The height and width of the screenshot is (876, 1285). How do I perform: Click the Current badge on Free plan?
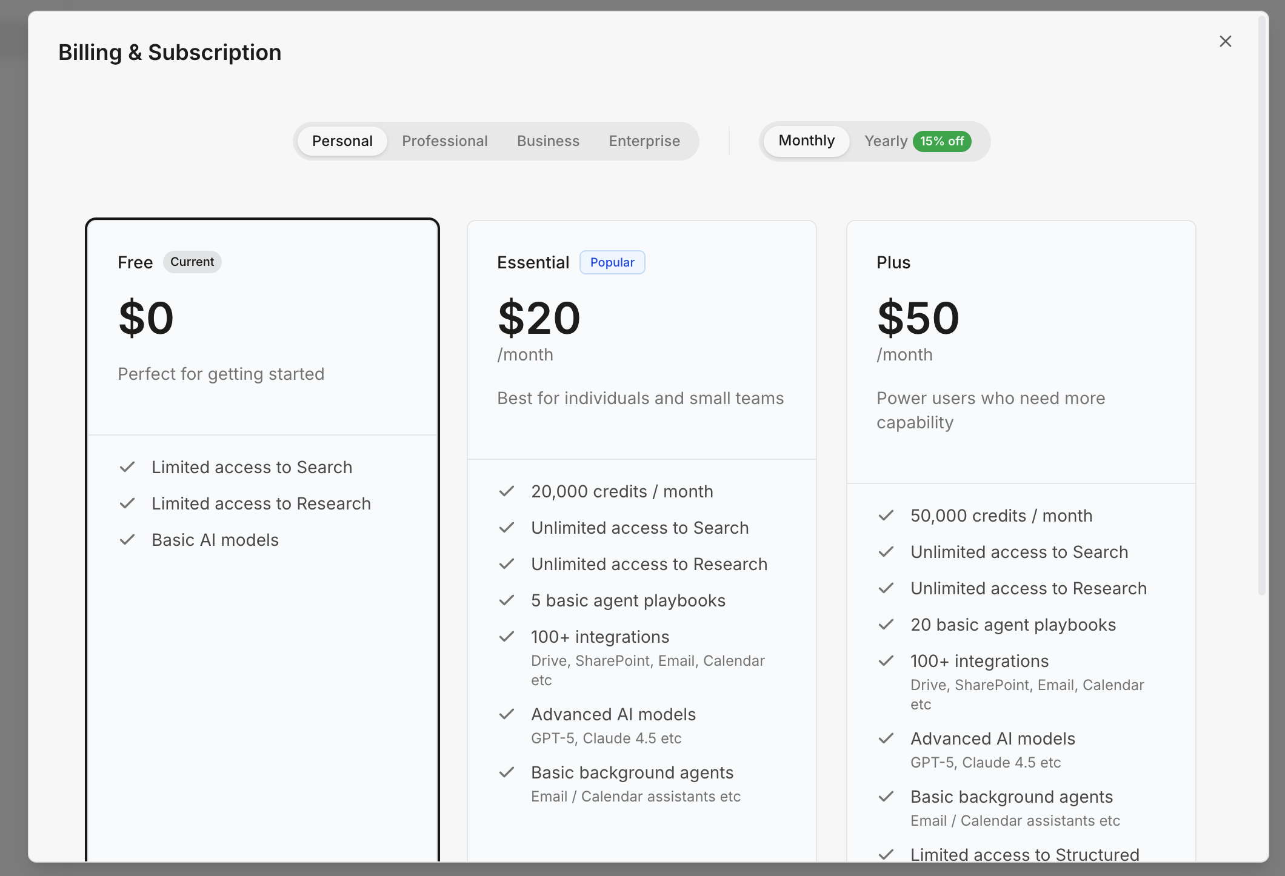point(192,262)
